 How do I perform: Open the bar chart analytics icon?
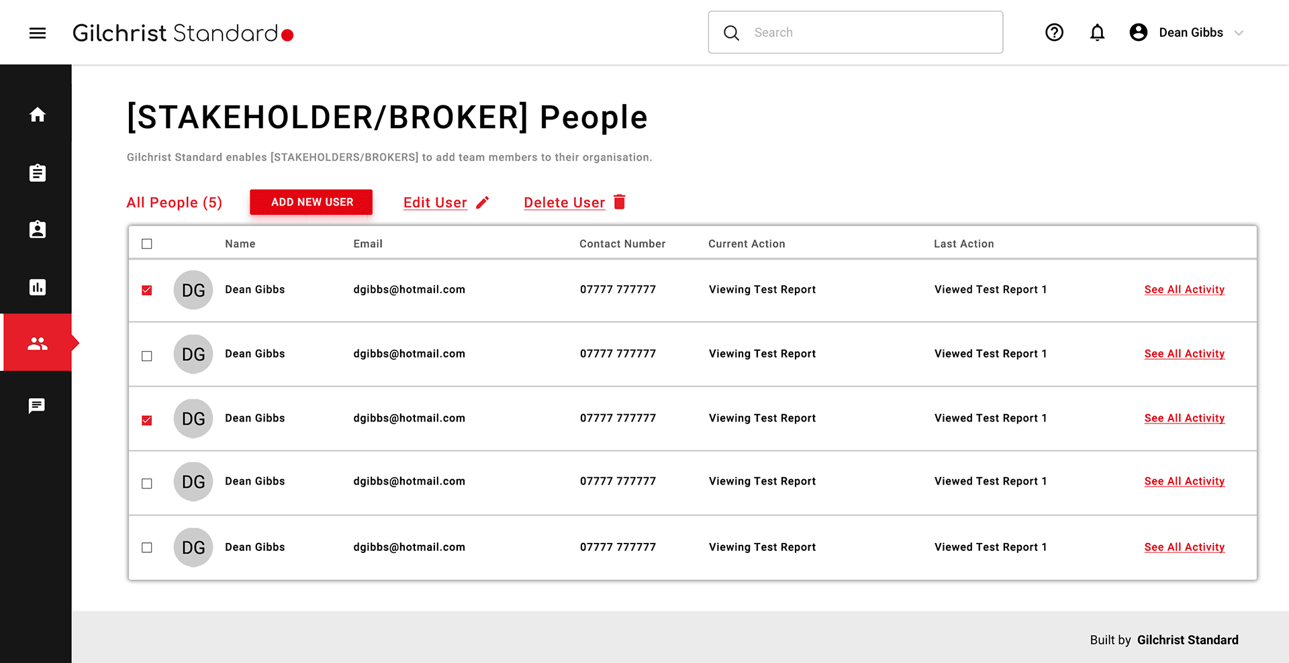click(x=38, y=287)
